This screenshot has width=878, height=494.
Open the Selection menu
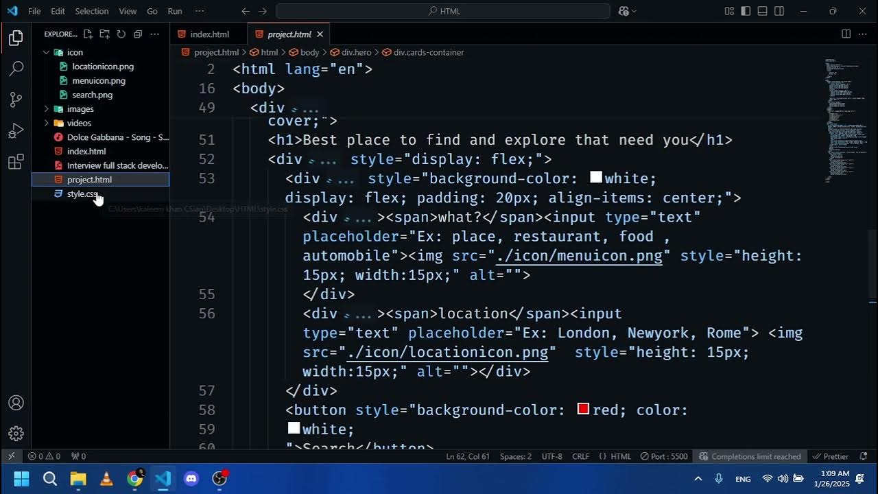[x=92, y=11]
